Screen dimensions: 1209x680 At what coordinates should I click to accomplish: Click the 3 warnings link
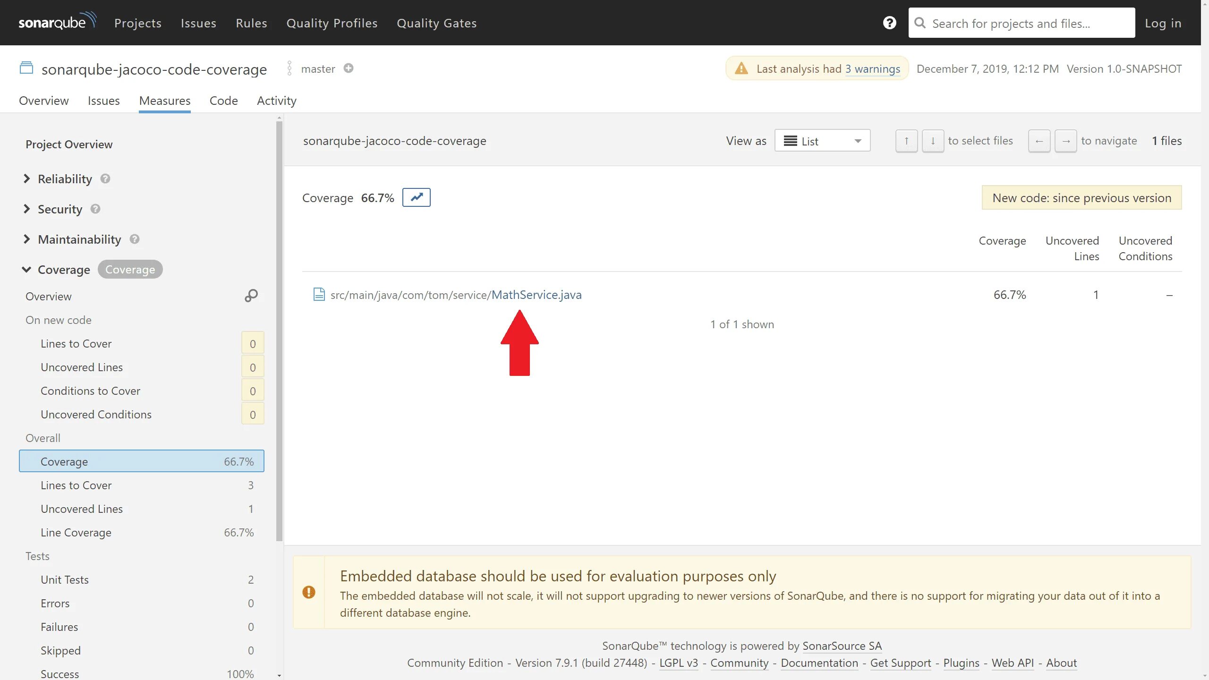(873, 69)
